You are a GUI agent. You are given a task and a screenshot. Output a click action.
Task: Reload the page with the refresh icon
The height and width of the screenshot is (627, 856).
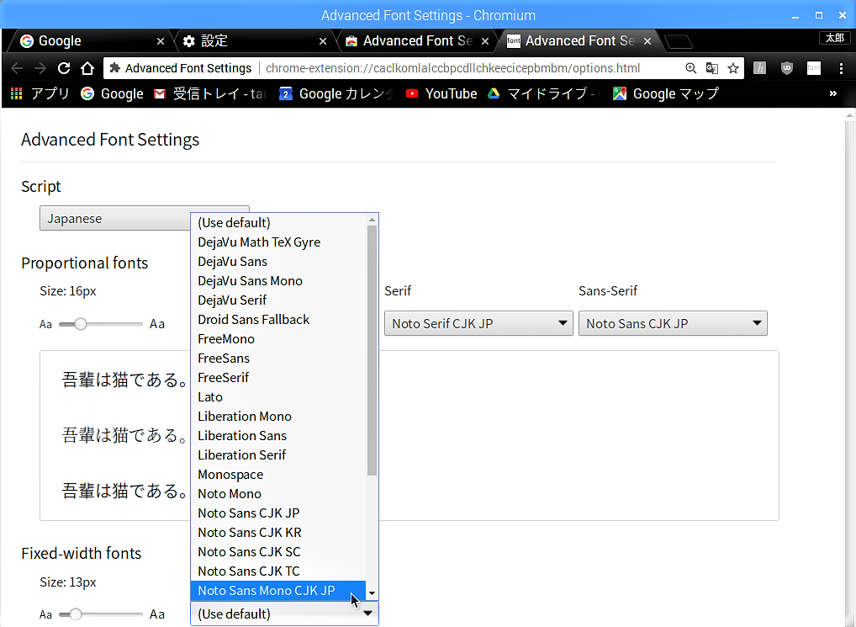64,68
